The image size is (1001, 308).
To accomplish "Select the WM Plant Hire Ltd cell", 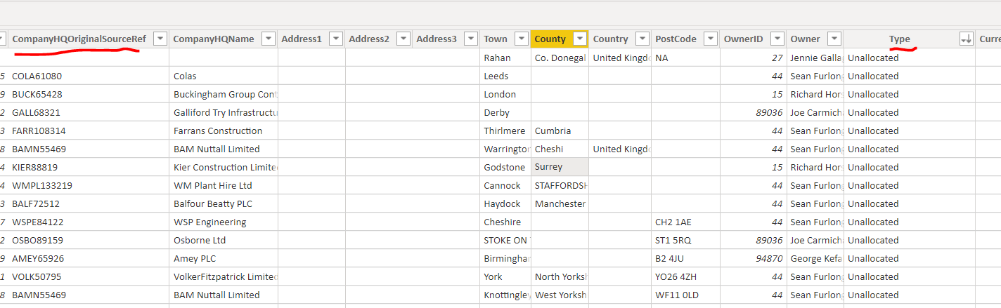I will 224,185.
